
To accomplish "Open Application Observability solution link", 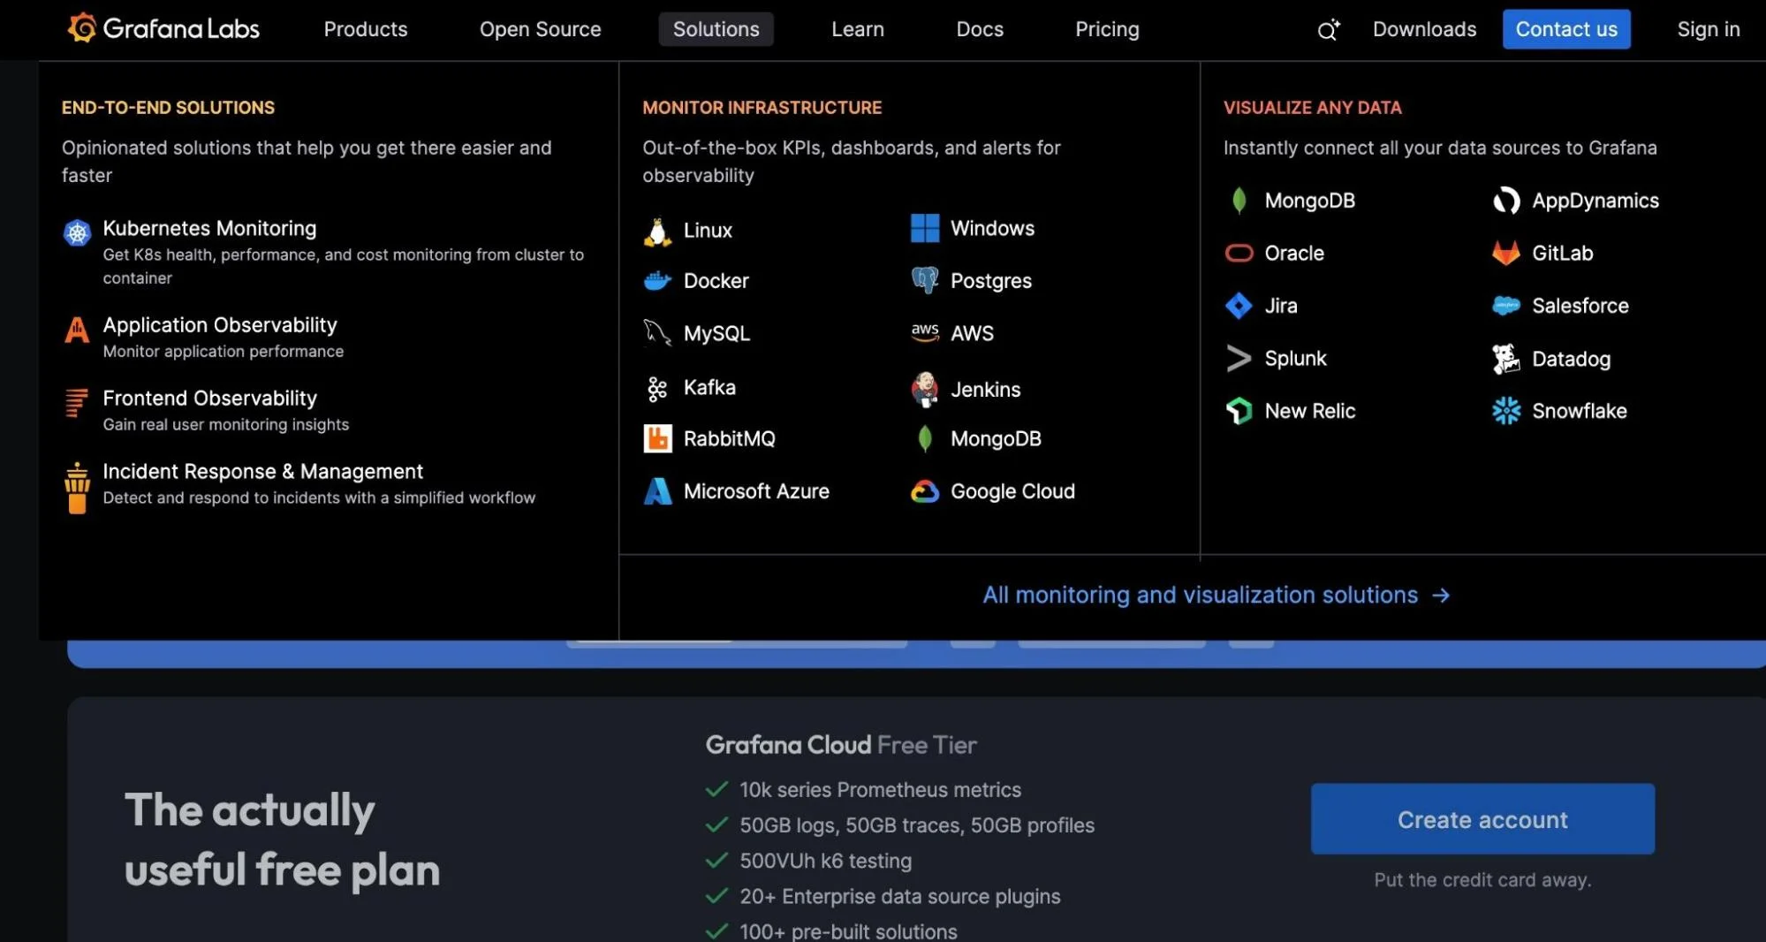I will pos(220,324).
